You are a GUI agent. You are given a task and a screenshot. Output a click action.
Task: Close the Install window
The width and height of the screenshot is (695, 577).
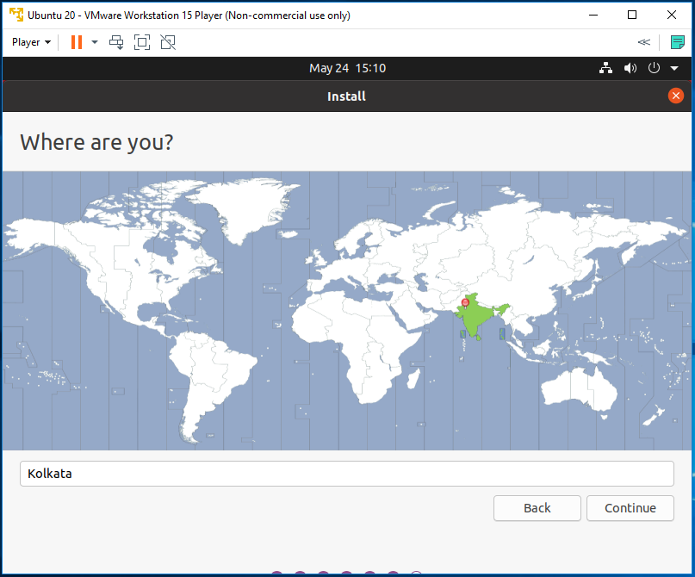pos(676,96)
